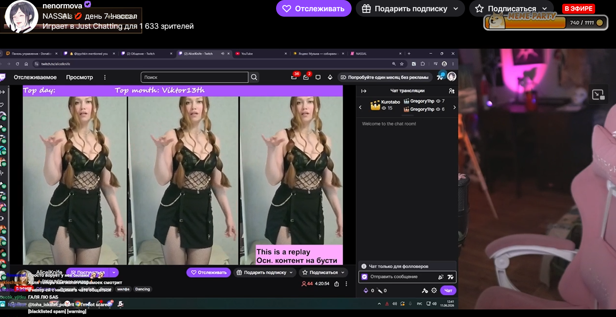Show previous leaderboard with the left chevron
The width and height of the screenshot is (616, 317).
coord(361,107)
